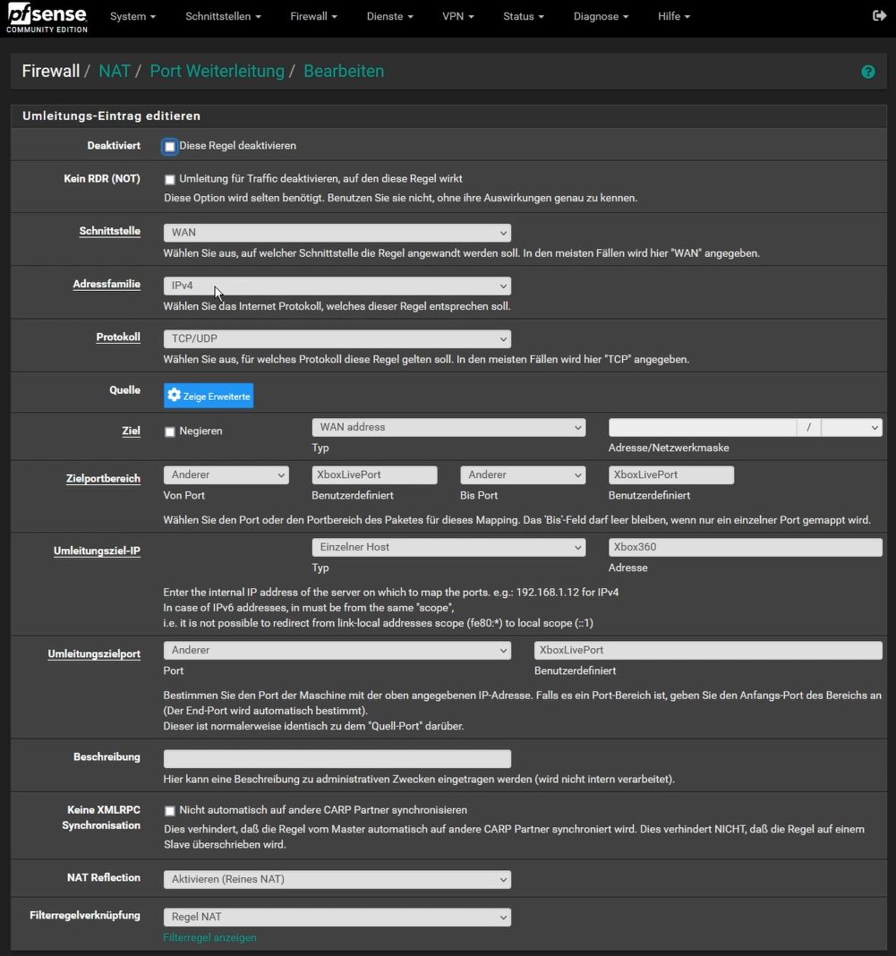Open the Schnittstelle WAN dropdown
The image size is (896, 956).
coord(337,233)
